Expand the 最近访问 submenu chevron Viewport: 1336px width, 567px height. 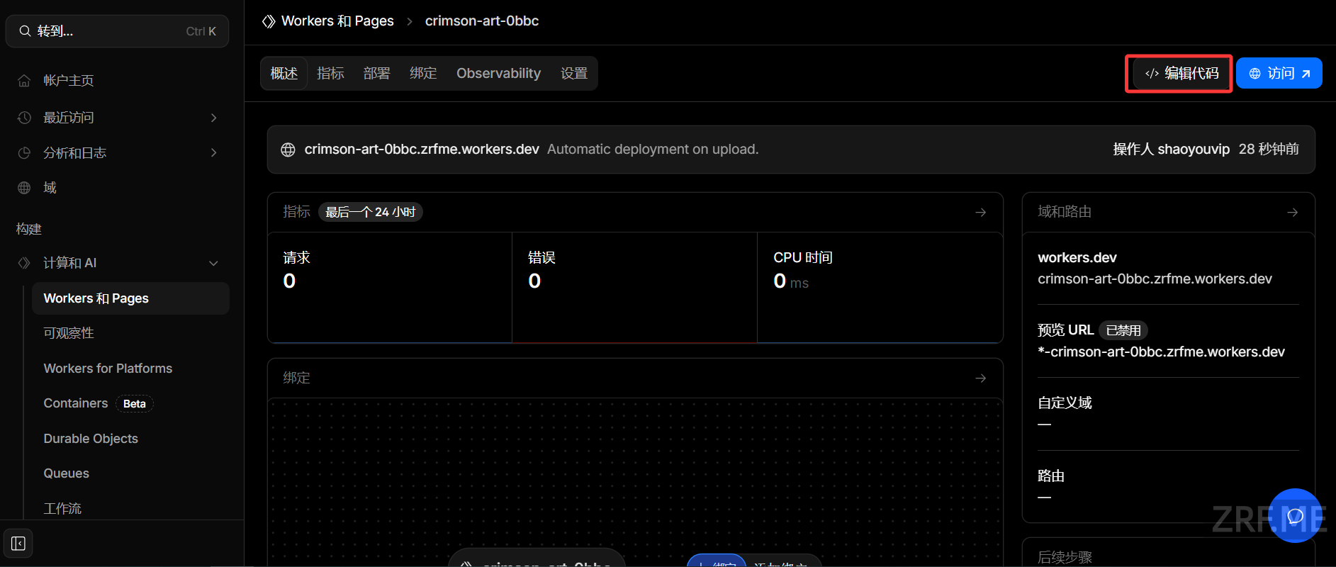[x=214, y=118]
